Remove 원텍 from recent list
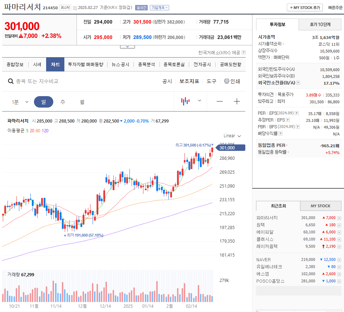 pyautogui.click(x=339, y=225)
